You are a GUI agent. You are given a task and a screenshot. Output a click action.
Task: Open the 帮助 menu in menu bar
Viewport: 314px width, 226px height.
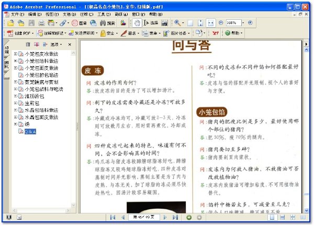click(155, 14)
